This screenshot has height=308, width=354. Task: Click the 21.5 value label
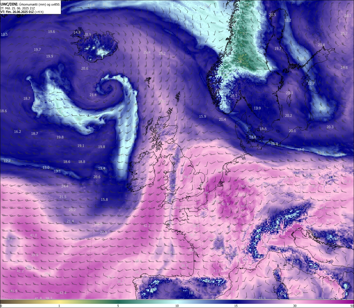pos(63,197)
